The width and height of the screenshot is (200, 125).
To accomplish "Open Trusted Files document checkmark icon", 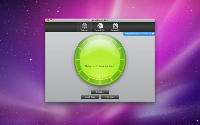I will pos(100,26).
